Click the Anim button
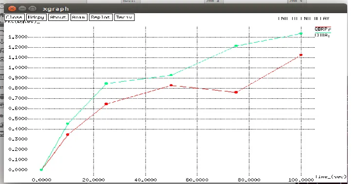Screen dimensions: 352x184 click(79, 17)
